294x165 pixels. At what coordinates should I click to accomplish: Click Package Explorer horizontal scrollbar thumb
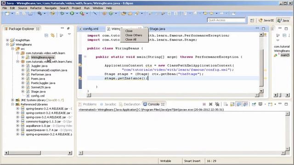[x=25, y=153]
